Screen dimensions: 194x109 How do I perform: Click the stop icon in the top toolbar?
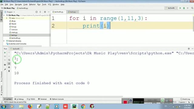tap(188, 8)
